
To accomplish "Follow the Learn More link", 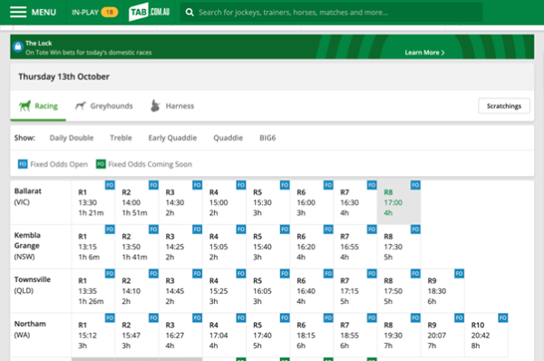I will click(x=424, y=53).
